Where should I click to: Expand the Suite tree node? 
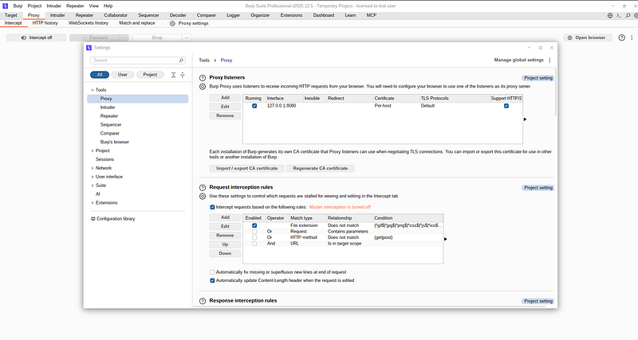click(x=93, y=186)
